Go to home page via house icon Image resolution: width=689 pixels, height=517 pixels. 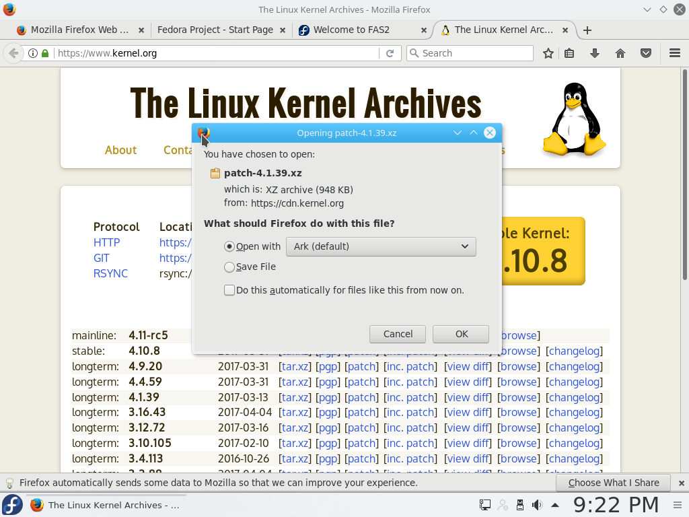click(620, 53)
